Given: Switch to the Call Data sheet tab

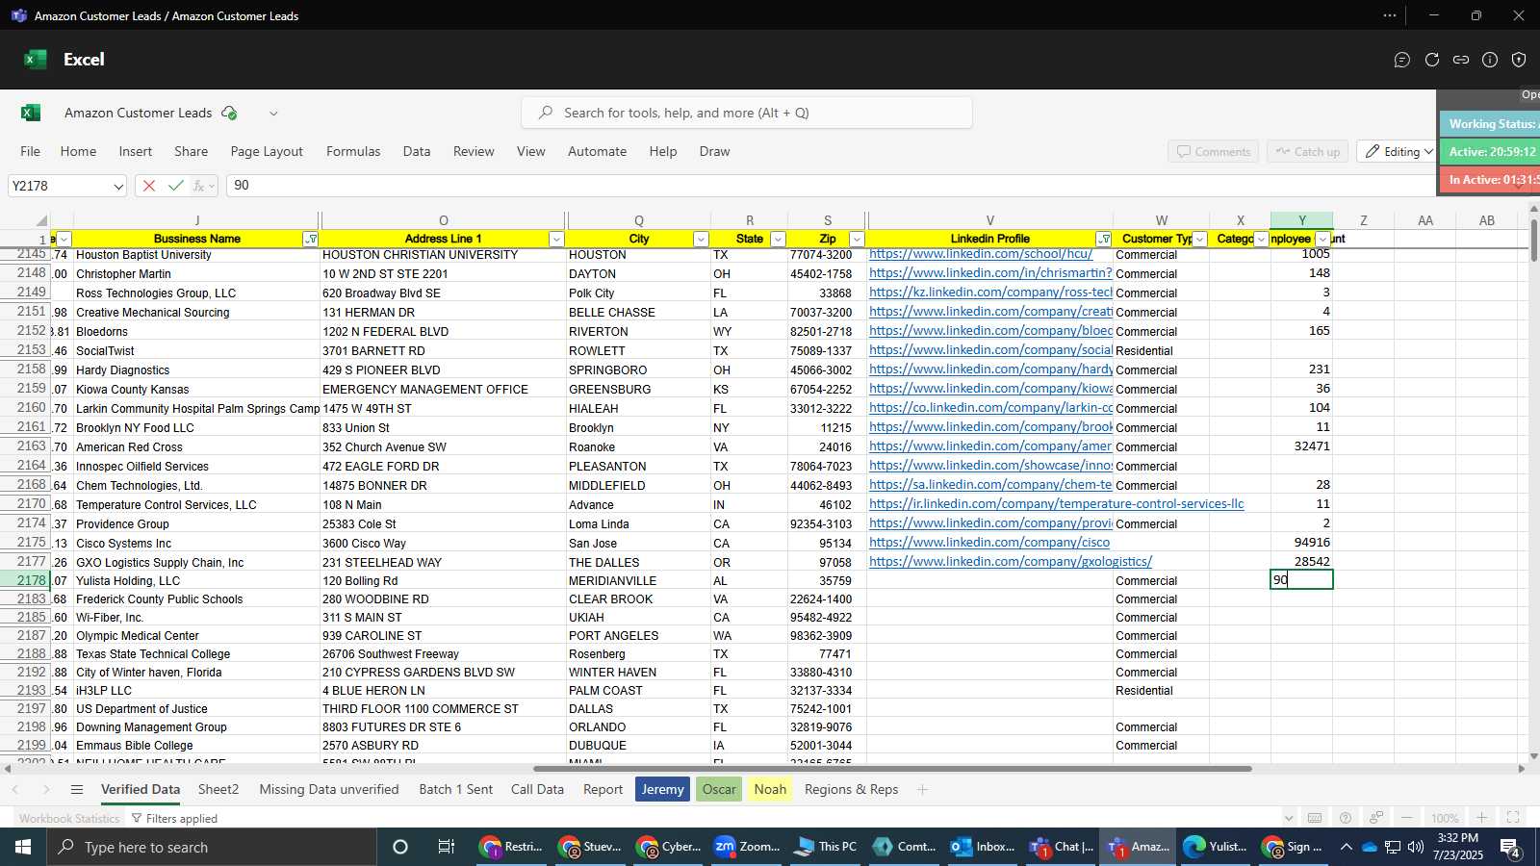Looking at the screenshot, I should tap(537, 789).
